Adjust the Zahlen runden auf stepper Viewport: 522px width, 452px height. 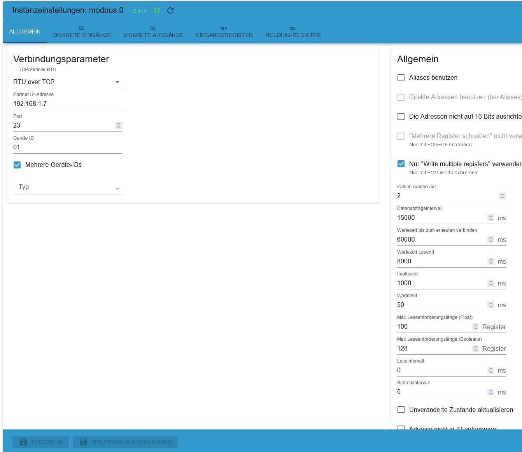point(503,196)
